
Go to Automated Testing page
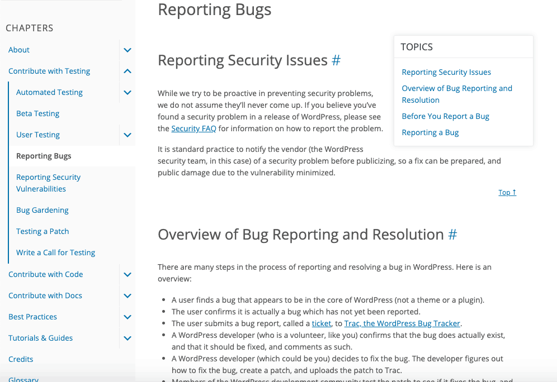(x=49, y=93)
